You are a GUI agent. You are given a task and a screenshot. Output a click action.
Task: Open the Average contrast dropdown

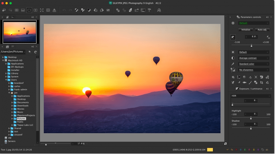[x=254, y=58]
